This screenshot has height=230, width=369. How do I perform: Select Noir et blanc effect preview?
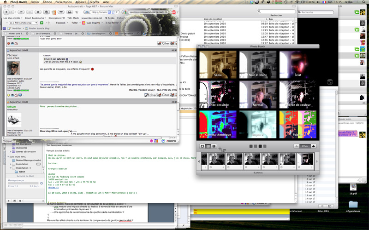click(258, 64)
